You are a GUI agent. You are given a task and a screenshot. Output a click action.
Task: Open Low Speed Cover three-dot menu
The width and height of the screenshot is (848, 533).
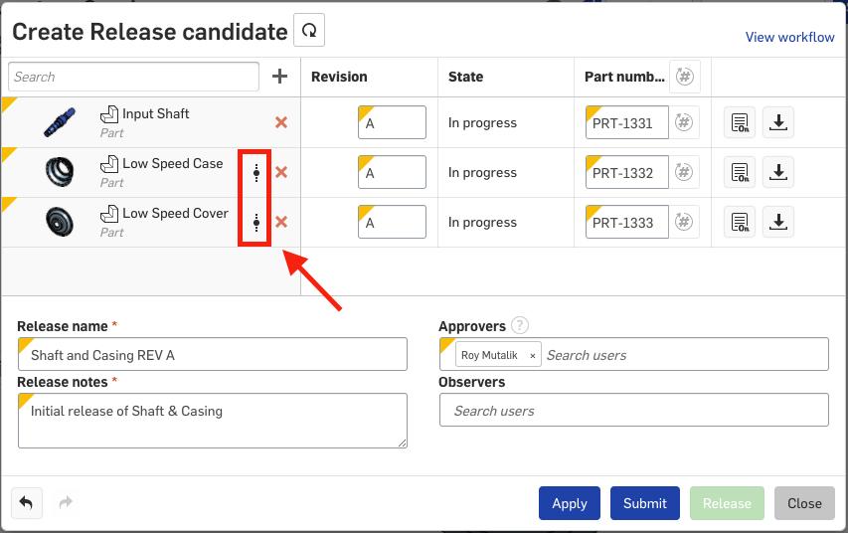[256, 223]
